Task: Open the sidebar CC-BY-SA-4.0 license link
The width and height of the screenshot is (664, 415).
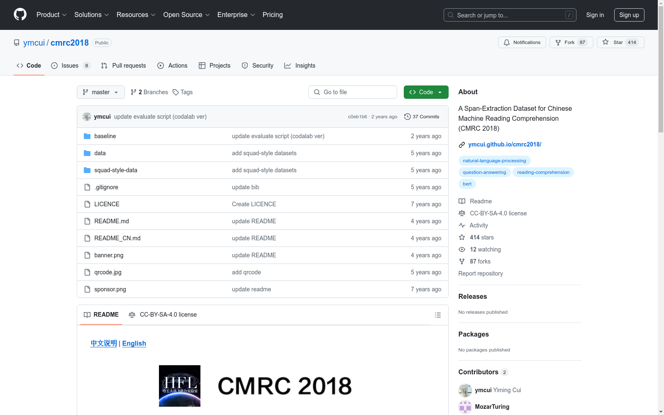Action: tap(493, 213)
